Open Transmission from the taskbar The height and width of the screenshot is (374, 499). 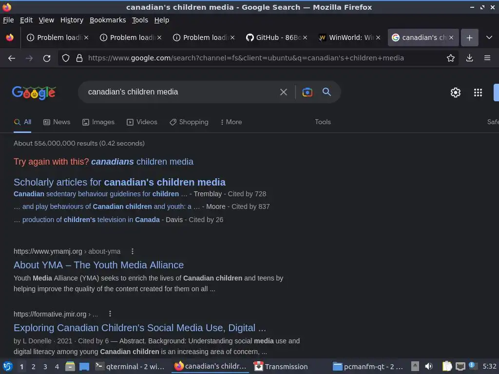tap(281, 367)
